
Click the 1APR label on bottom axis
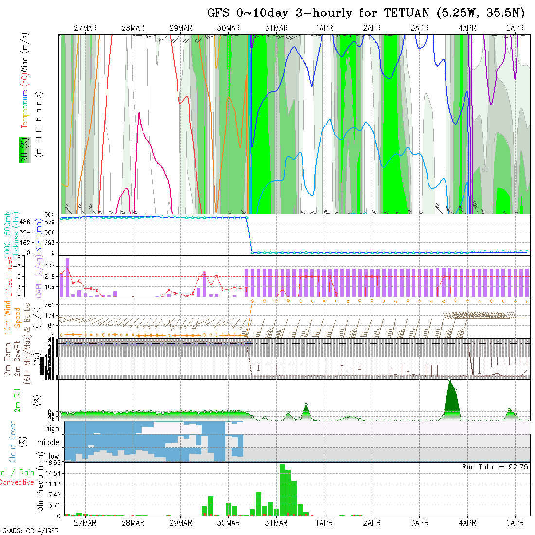pyautogui.click(x=324, y=523)
